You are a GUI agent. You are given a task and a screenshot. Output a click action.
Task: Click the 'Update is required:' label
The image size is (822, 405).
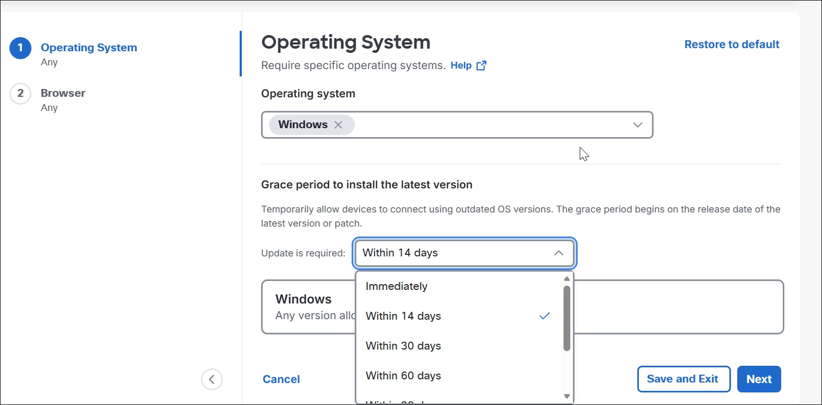303,253
